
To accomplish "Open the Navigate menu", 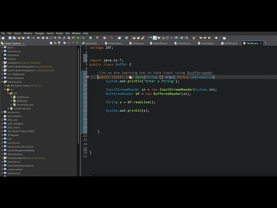I will pyautogui.click(x=39, y=33).
